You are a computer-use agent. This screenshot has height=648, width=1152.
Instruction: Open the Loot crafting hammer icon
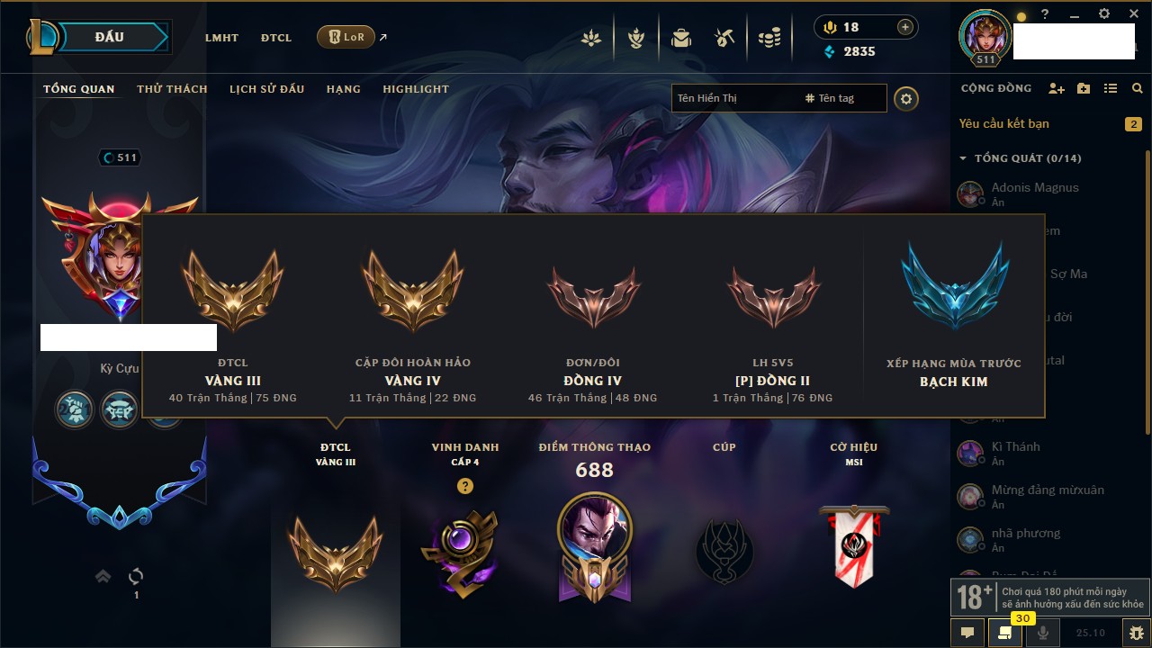[x=724, y=38]
